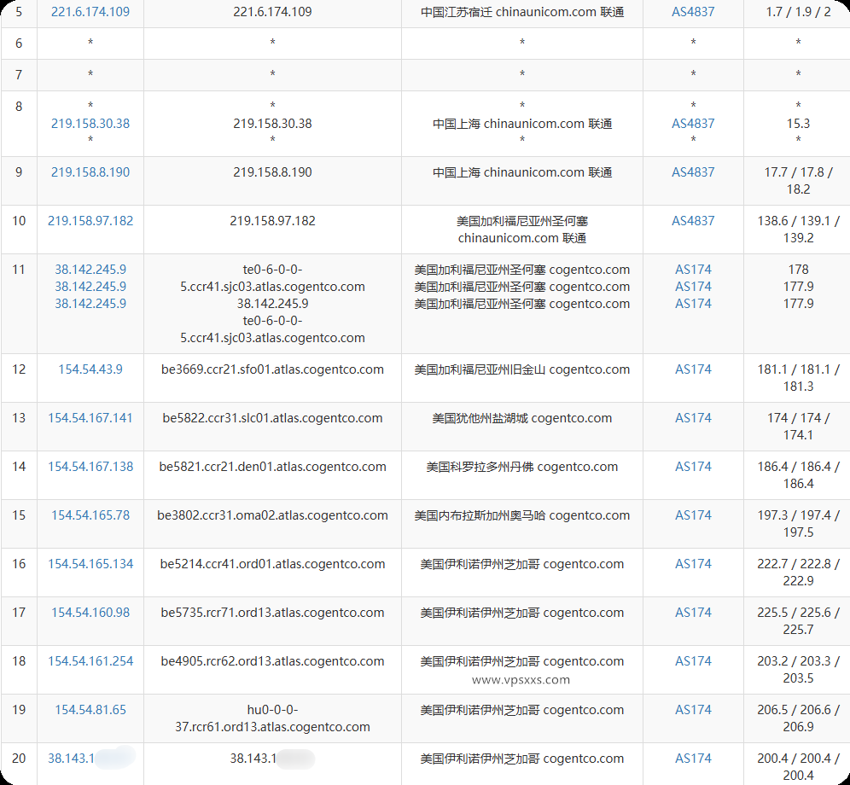Open IP link 219.158.8.190

(90, 172)
